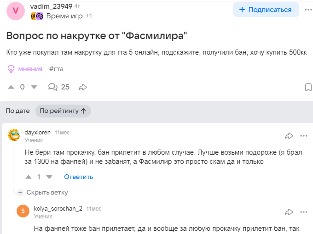
Task: Share kolya_sorochan_2's reply
Action: 289,212
